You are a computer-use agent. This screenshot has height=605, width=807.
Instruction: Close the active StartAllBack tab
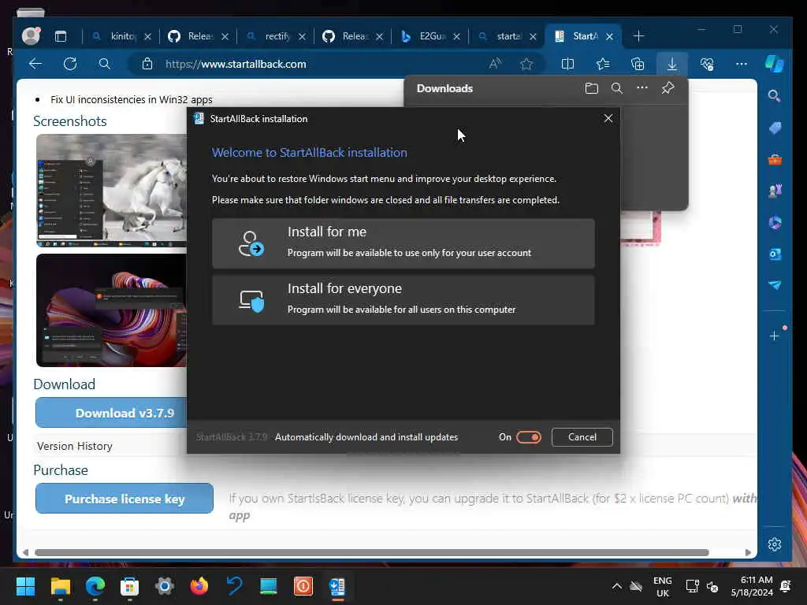click(x=609, y=36)
